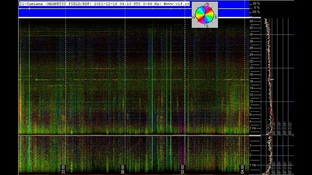Click the 34 frequency axis label
The image size is (312, 175).
[251, 21]
